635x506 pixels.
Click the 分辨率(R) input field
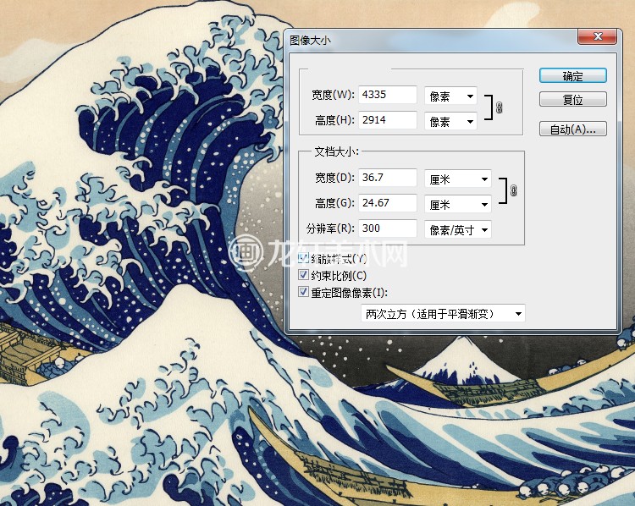pyautogui.click(x=388, y=228)
